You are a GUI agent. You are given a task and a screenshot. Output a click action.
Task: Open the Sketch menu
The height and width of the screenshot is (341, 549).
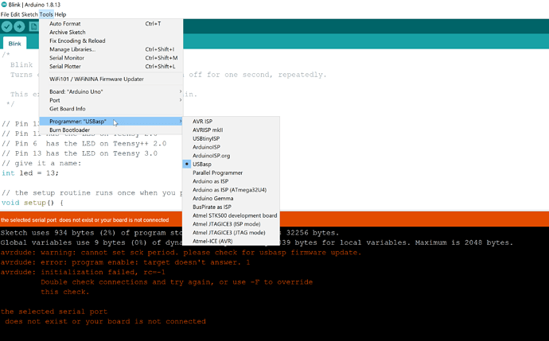pos(29,14)
